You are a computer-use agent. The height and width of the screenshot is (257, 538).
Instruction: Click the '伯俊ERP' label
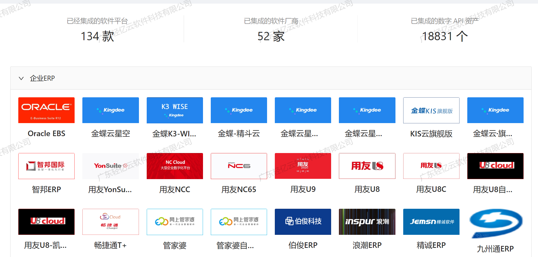point(303,245)
